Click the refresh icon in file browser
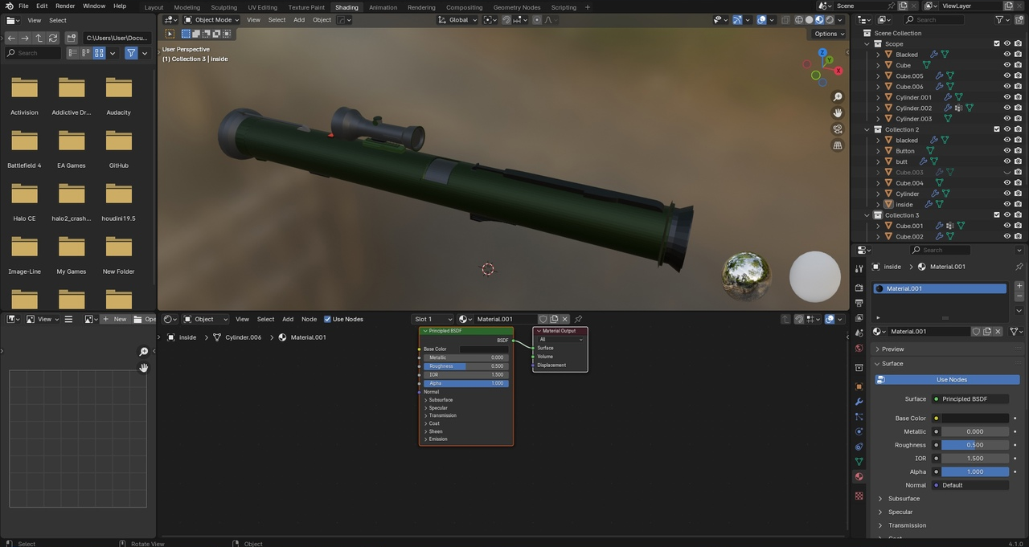This screenshot has width=1029, height=547. point(53,38)
